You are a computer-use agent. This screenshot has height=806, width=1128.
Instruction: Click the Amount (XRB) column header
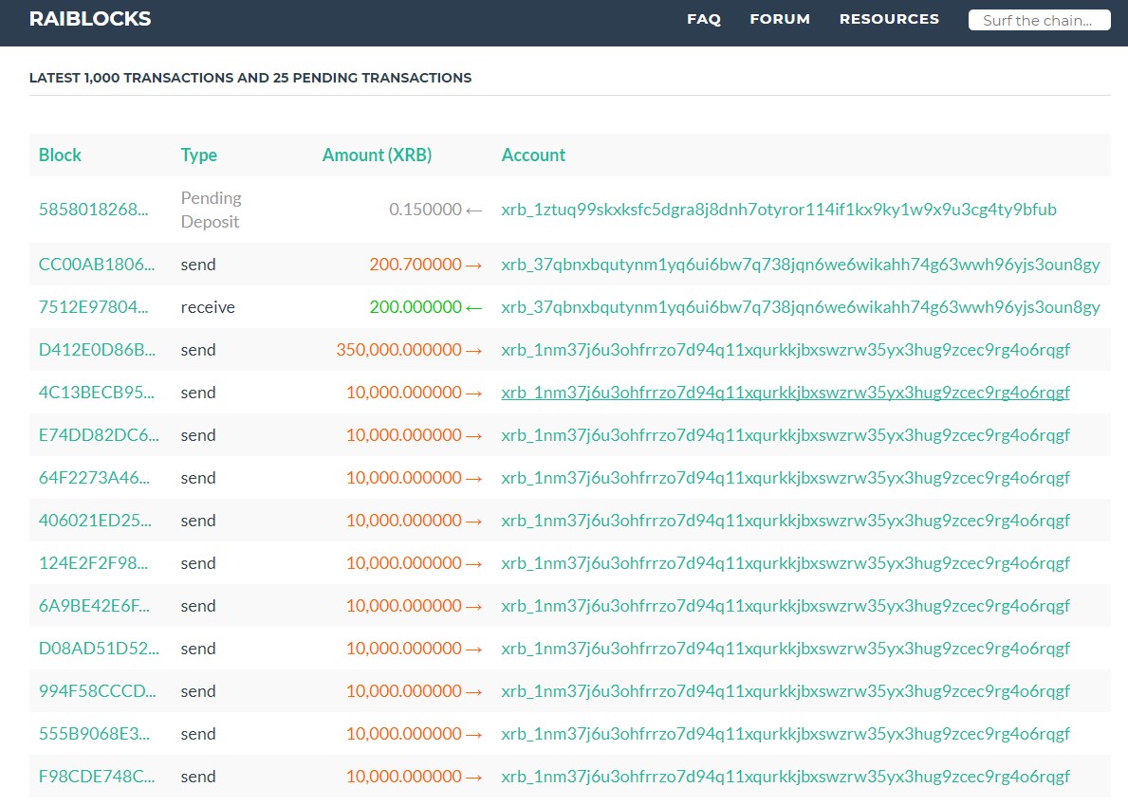tap(377, 156)
